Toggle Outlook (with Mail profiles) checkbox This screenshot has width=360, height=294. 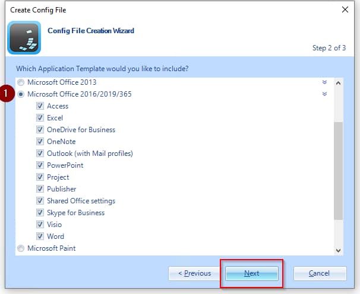click(40, 154)
